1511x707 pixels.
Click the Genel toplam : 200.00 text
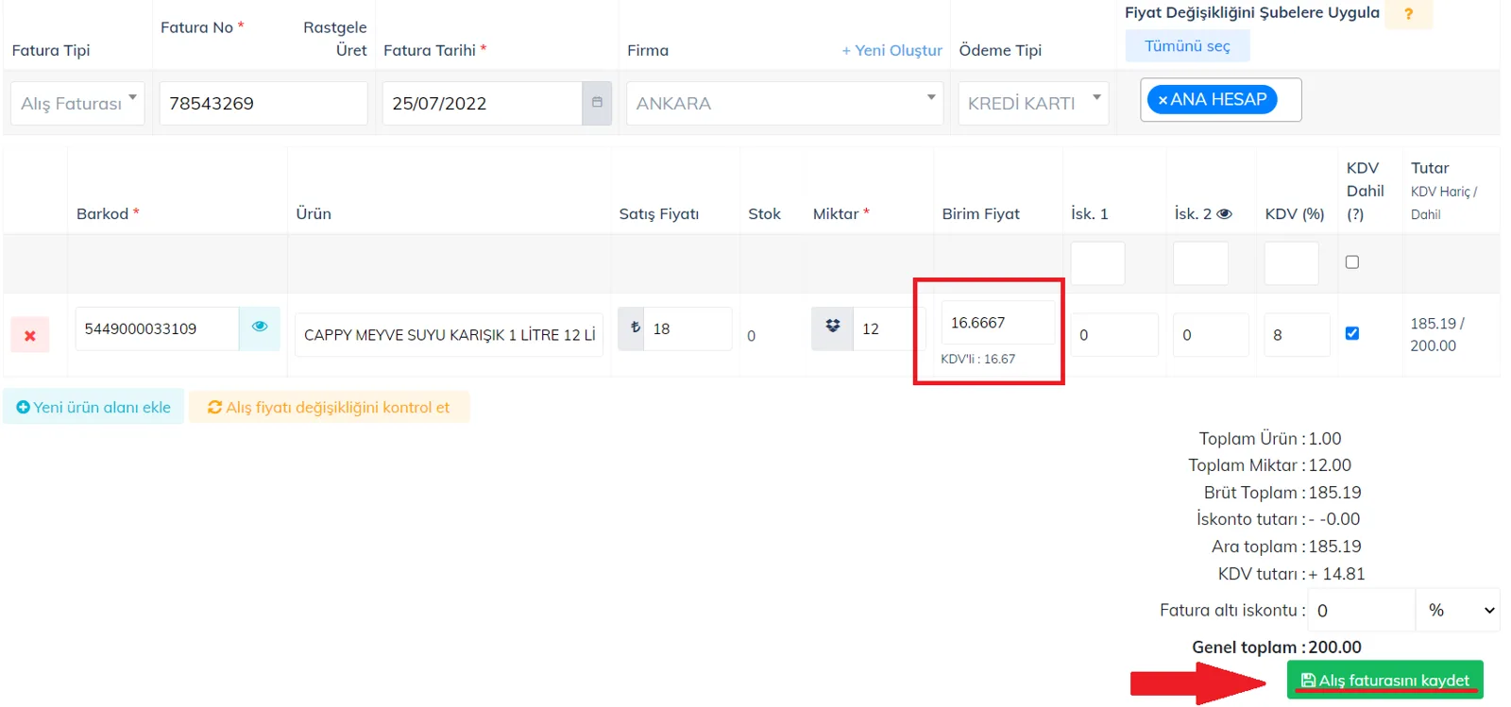1277,647
